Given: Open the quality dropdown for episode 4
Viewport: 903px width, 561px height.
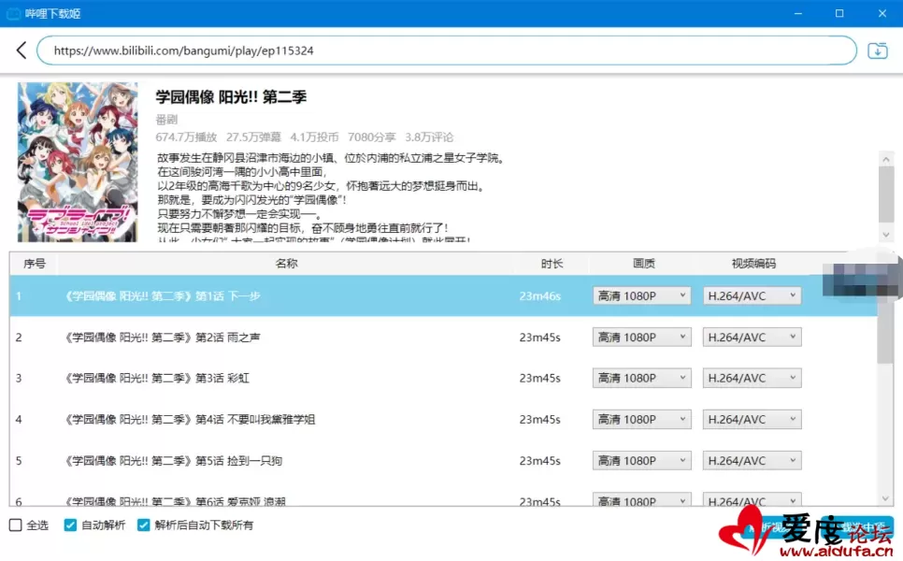Looking at the screenshot, I should click(x=641, y=419).
